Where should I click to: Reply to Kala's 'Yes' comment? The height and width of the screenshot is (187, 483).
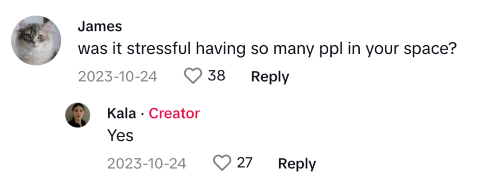point(297,164)
